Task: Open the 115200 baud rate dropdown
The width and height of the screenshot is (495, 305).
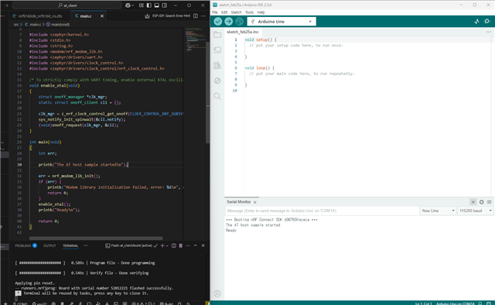Action: pos(476,211)
